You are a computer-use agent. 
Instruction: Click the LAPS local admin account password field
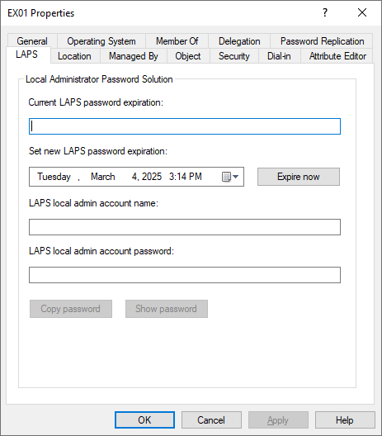(x=185, y=275)
